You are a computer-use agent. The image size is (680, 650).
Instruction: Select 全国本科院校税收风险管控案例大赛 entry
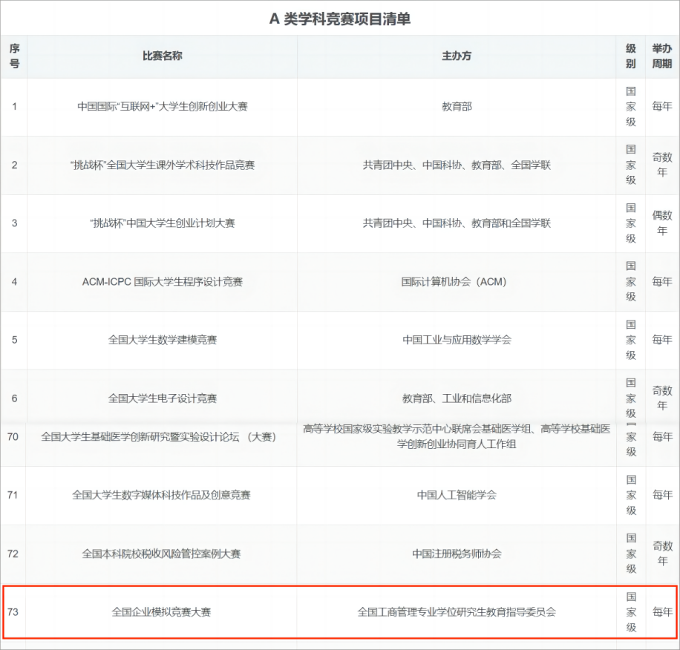pos(162,554)
